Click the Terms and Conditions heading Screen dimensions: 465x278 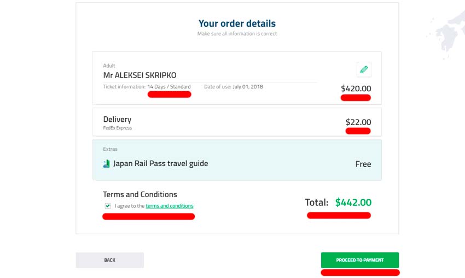pos(140,194)
